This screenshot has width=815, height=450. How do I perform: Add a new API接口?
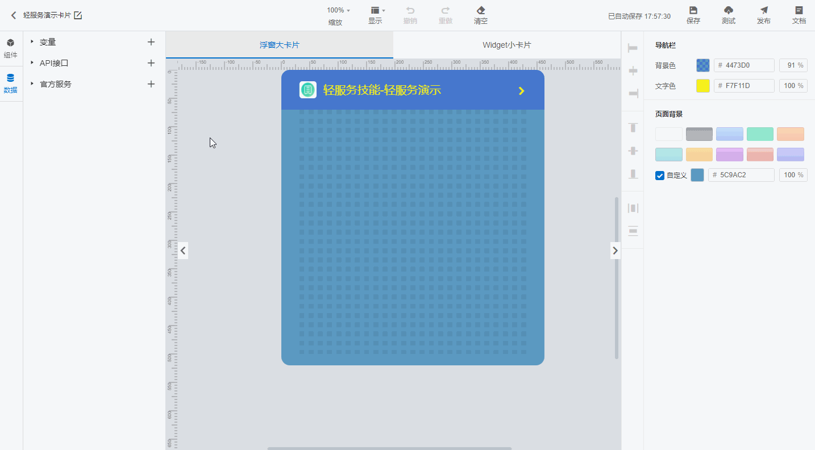151,63
